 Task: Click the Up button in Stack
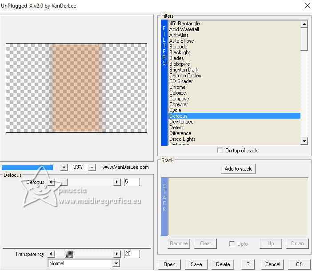(271, 243)
